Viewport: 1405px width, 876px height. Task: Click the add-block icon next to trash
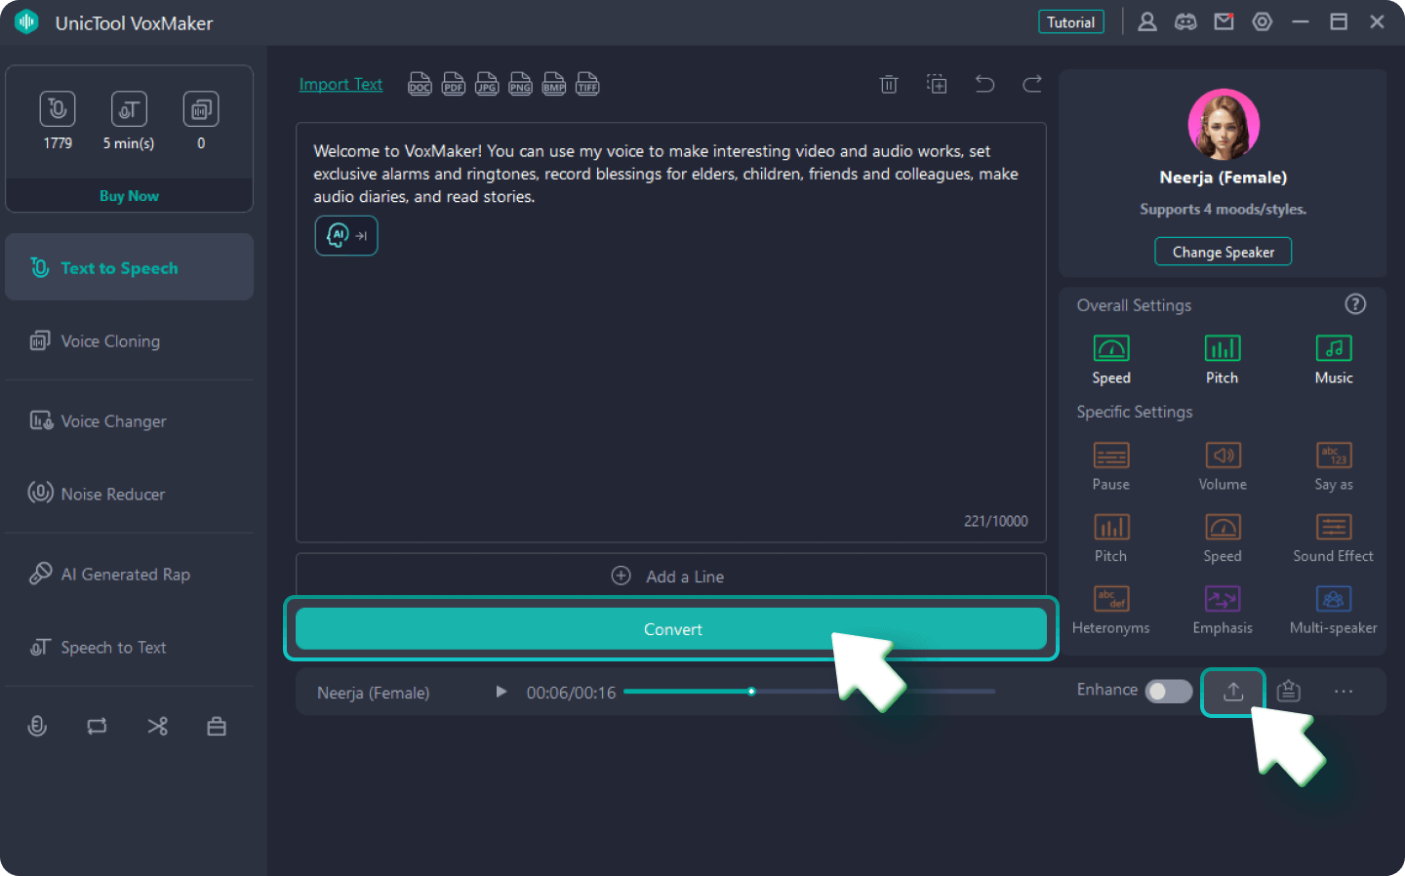pos(937,84)
